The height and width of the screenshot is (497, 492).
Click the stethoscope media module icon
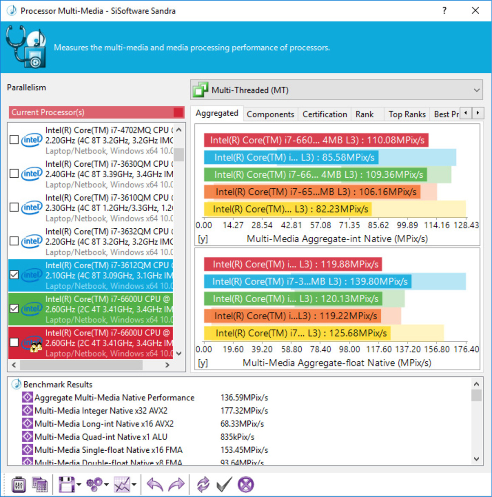25,47
